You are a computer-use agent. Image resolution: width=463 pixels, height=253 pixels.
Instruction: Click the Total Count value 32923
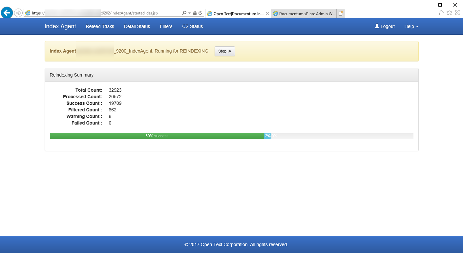(x=115, y=90)
